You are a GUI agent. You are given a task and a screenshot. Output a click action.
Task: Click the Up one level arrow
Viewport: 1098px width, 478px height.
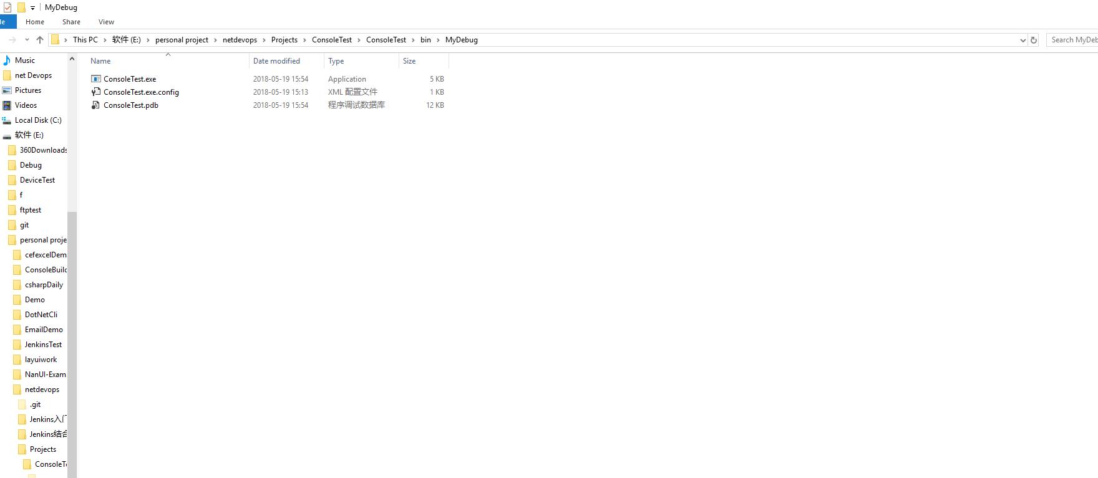coord(40,40)
